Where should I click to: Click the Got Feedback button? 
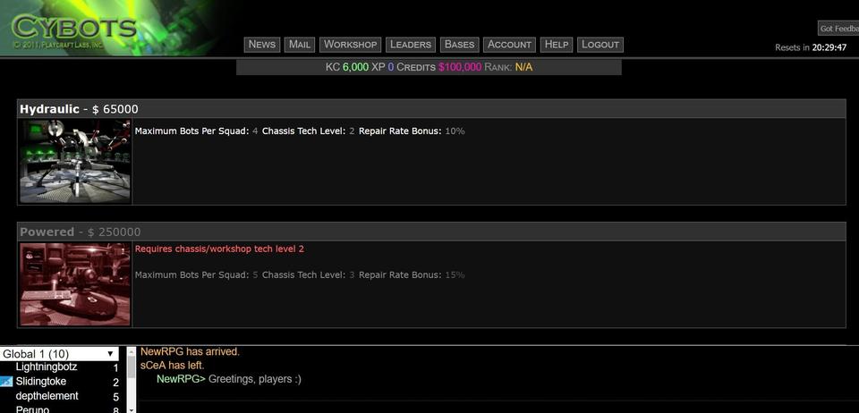838,29
